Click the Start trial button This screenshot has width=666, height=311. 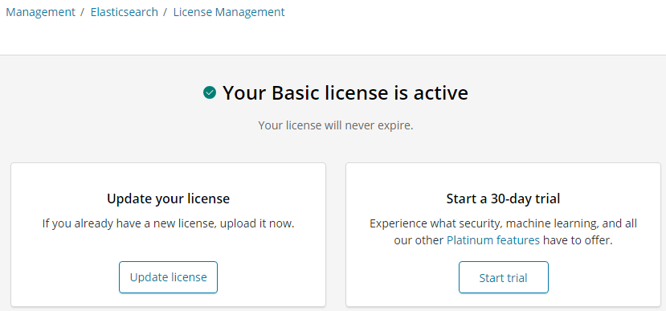504,277
